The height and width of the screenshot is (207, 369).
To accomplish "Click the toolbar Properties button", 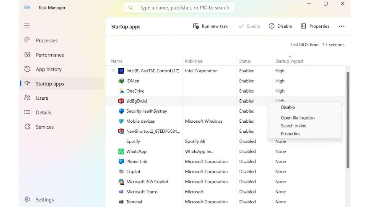I will [315, 26].
